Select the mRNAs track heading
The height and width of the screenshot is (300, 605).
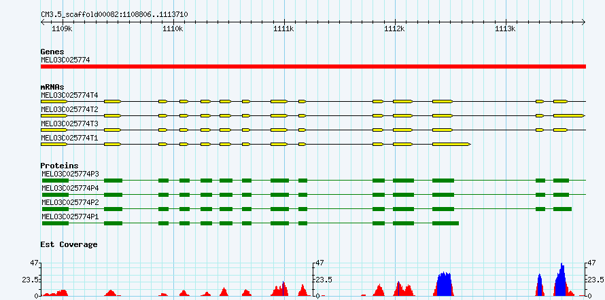(x=52, y=87)
